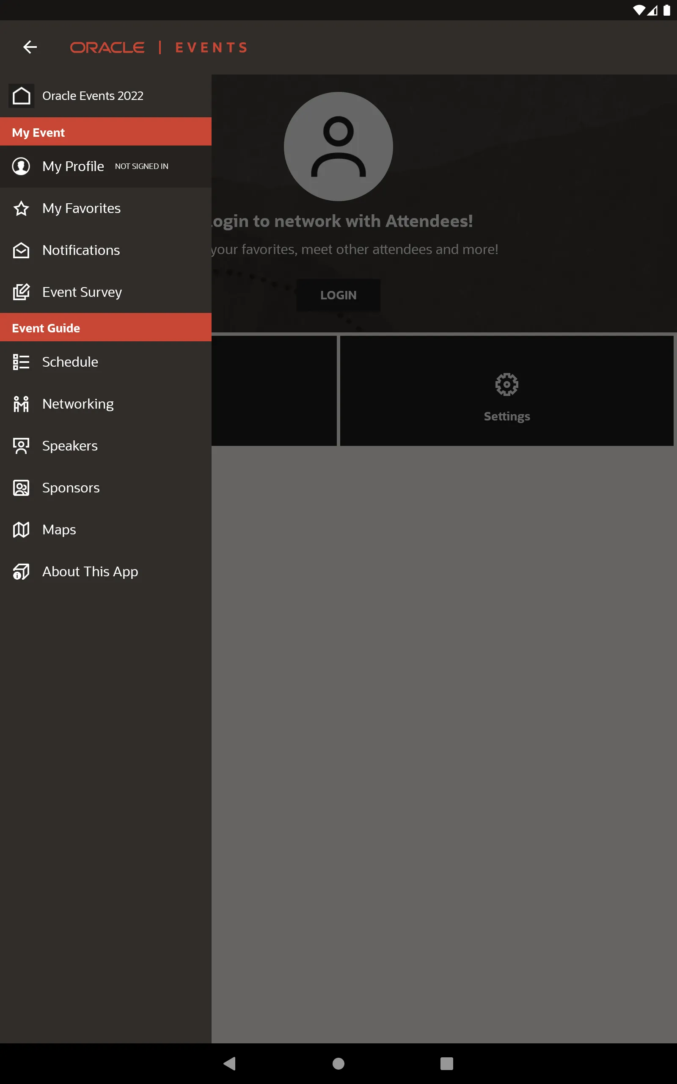Click the Sponsors icon
677x1084 pixels.
[x=21, y=488]
